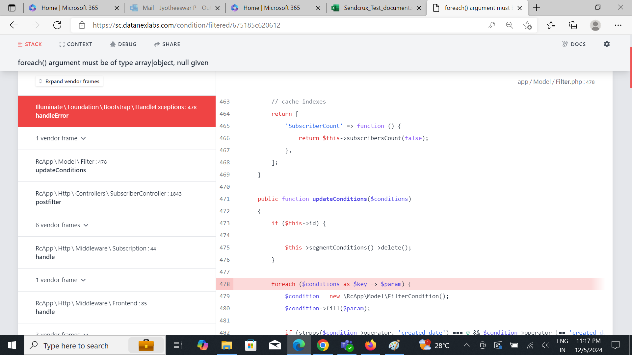Switch to the CONTEXT tab
This screenshot has width=632, height=355.
tap(76, 44)
